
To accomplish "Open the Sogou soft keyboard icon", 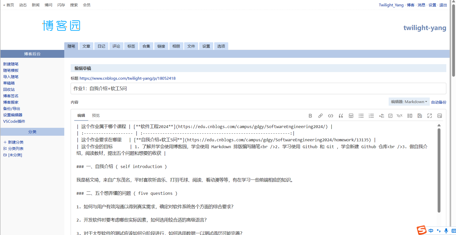I will 454,231.
